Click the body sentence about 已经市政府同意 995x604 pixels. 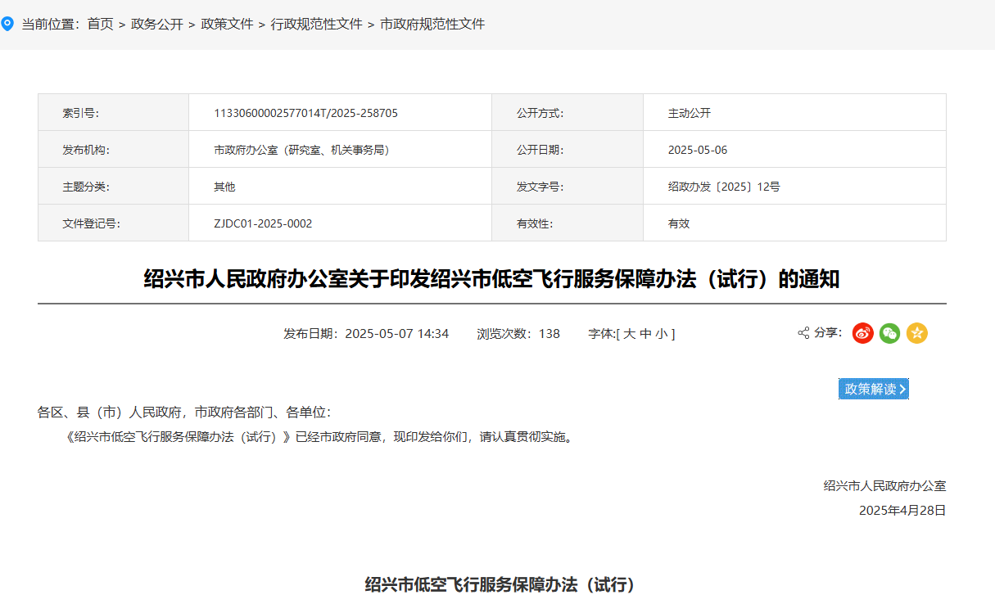click(x=319, y=437)
